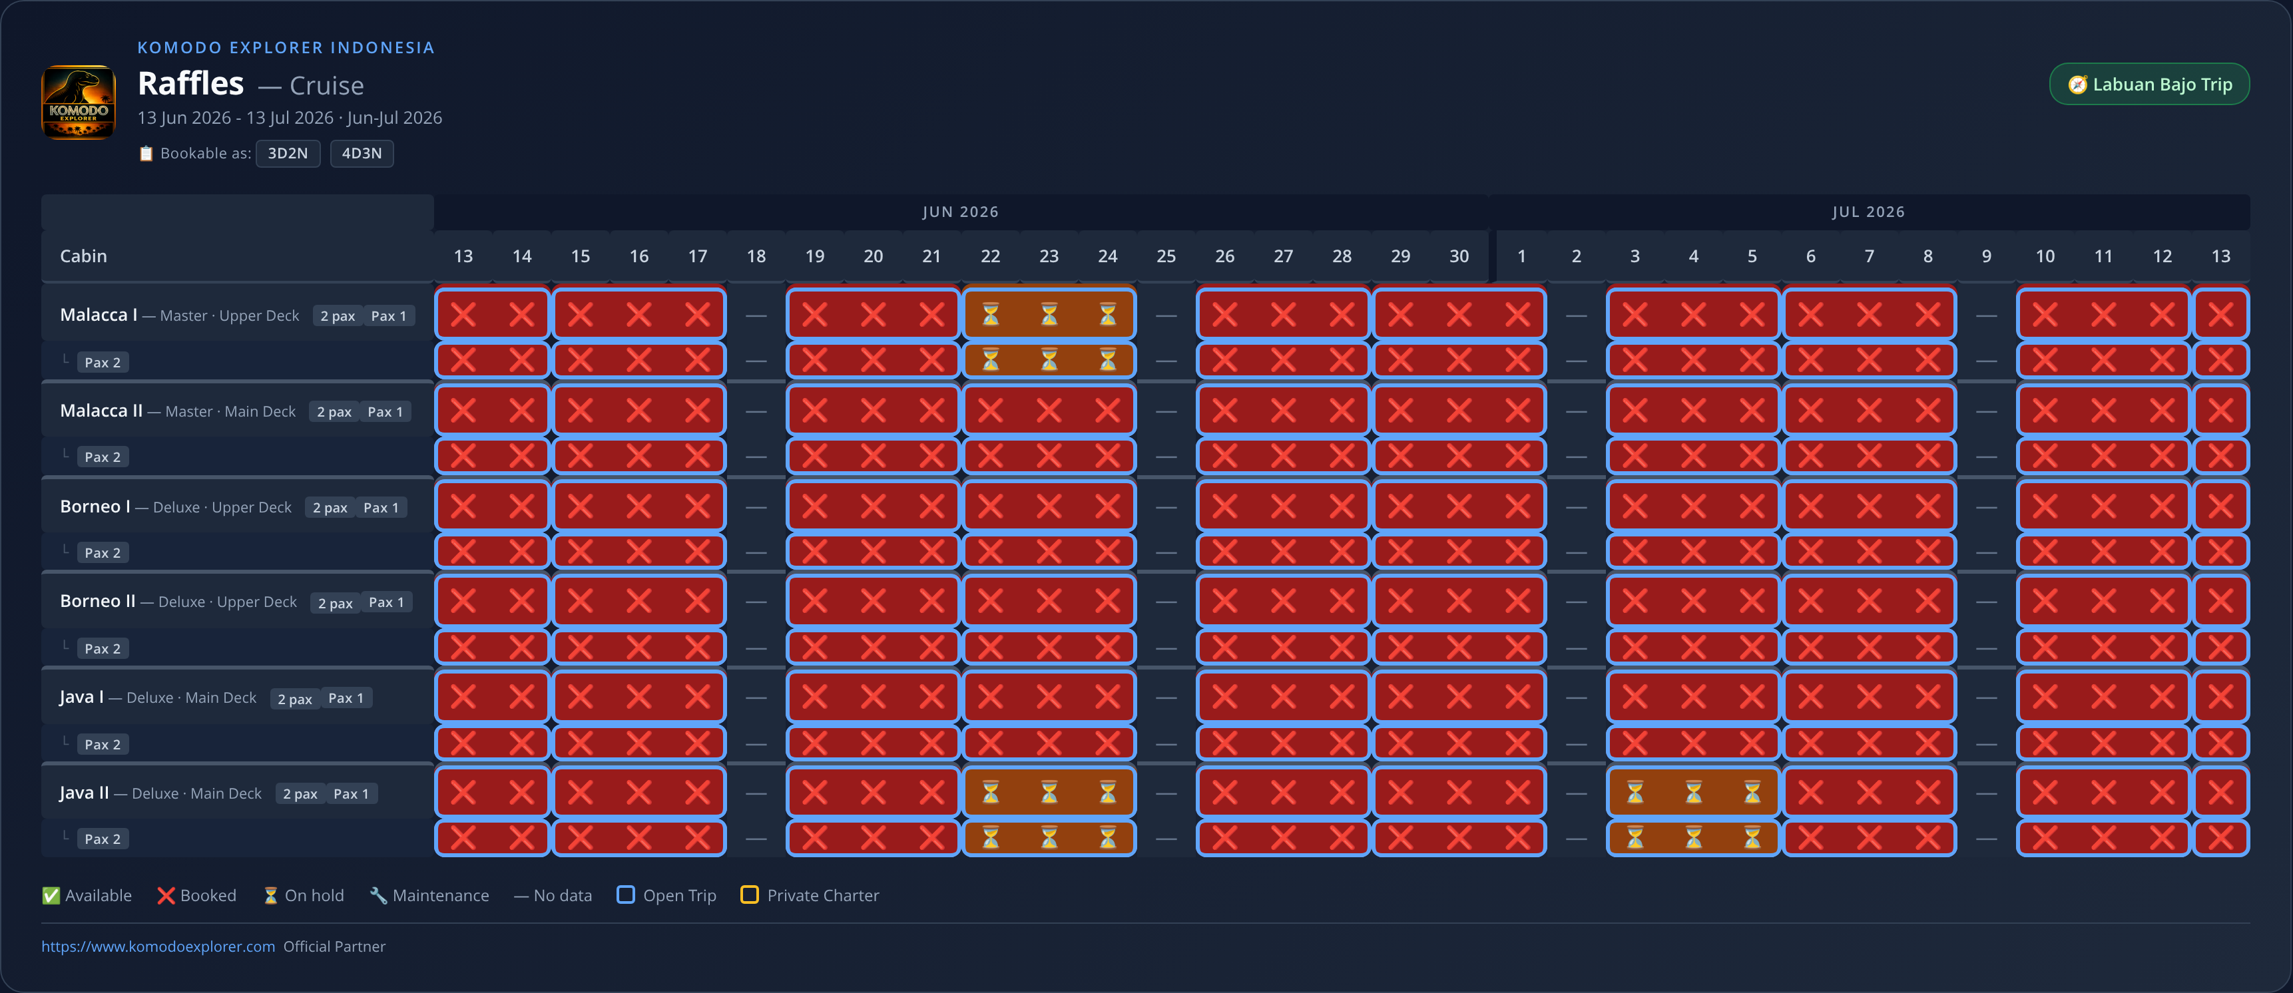Click the hourglass for Java II Pax 2 on July 4

click(1693, 837)
